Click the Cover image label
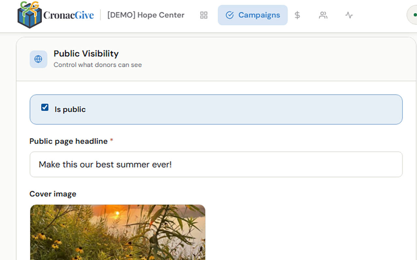 coord(52,194)
